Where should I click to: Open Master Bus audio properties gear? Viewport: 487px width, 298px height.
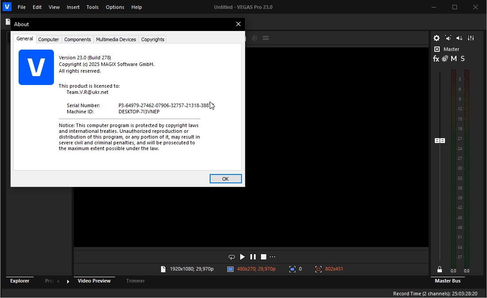[437, 38]
